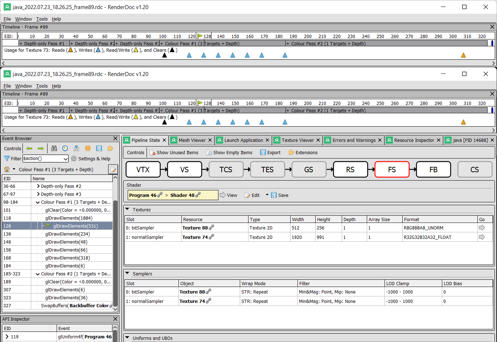
Task: Click Go arrow for normalSampler texture row
Action: tap(482, 237)
